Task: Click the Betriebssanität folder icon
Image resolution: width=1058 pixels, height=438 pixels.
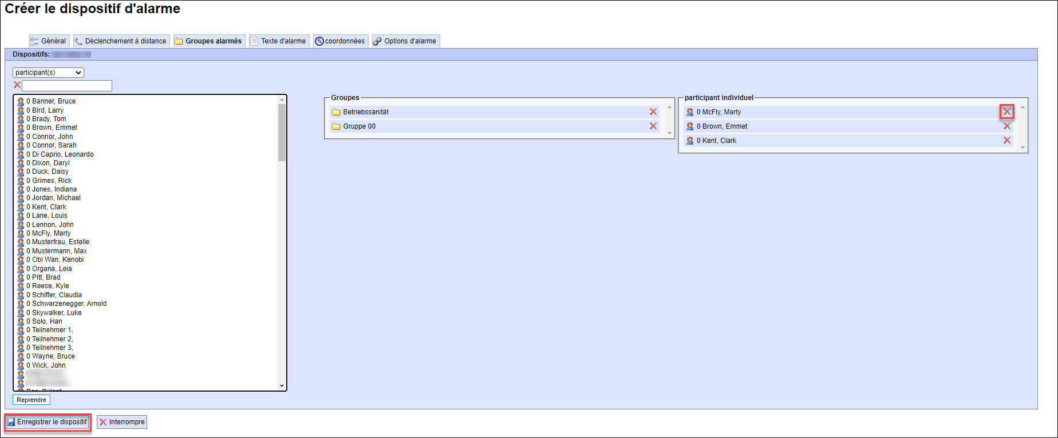Action: (x=336, y=112)
